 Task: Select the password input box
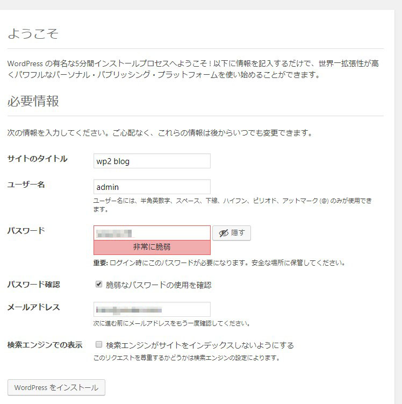[152, 233]
